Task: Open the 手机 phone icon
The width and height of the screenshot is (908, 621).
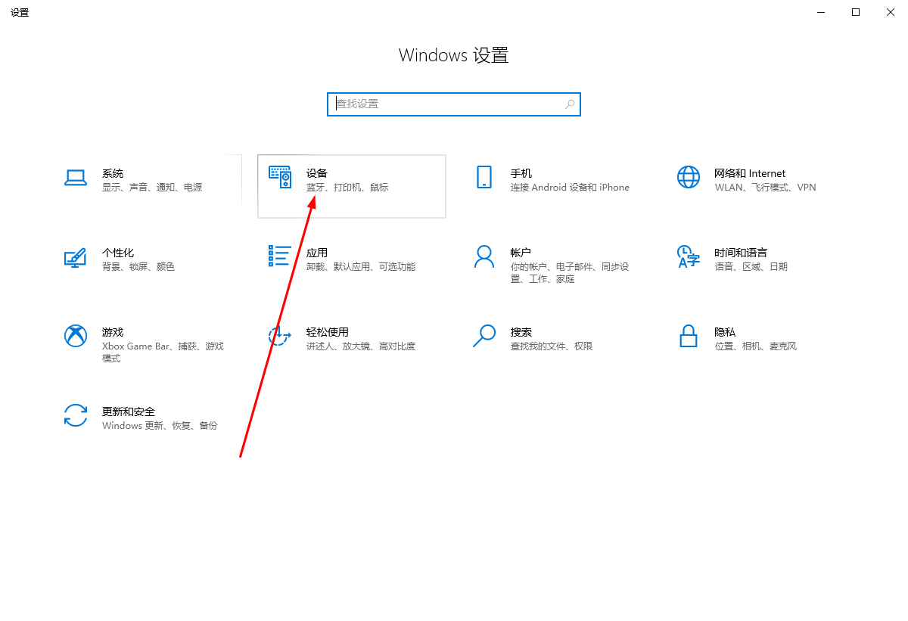Action: pyautogui.click(x=484, y=178)
